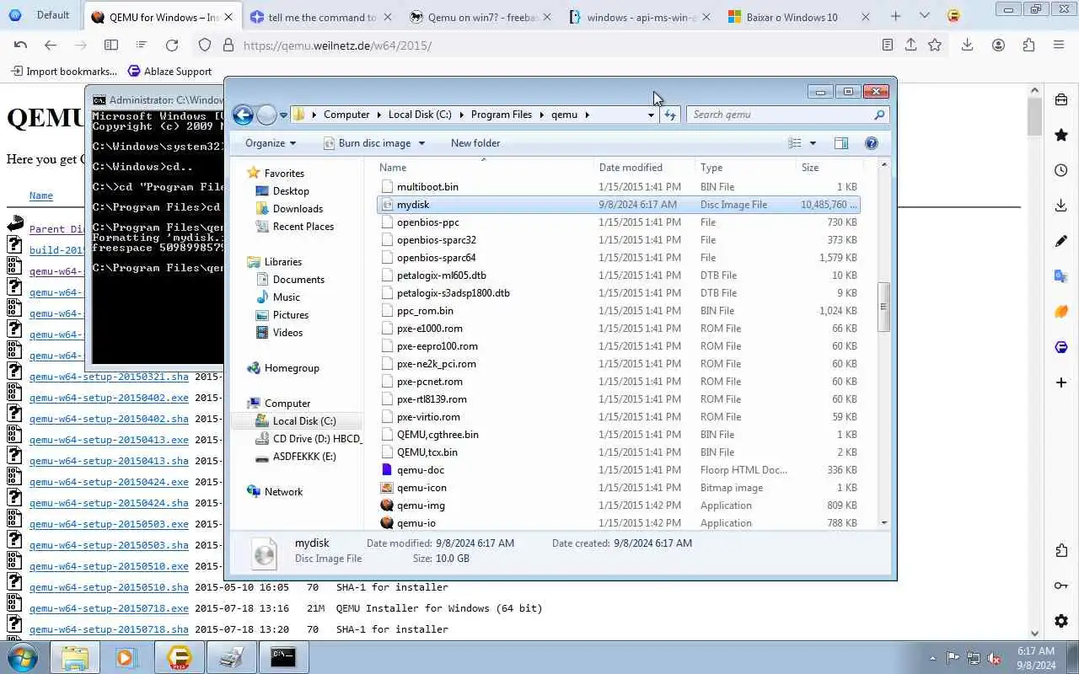Image resolution: width=1079 pixels, height=674 pixels.
Task: Open browser extensions puzzle icon
Action: [x=1028, y=45]
